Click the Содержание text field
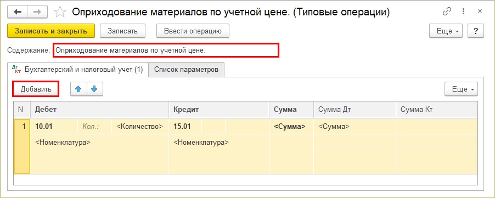The image size is (495, 198). point(166,50)
